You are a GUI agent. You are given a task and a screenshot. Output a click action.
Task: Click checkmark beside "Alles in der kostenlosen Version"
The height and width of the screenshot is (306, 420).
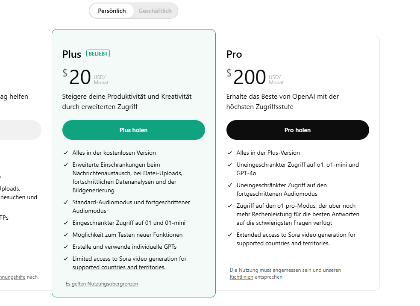(x=66, y=153)
